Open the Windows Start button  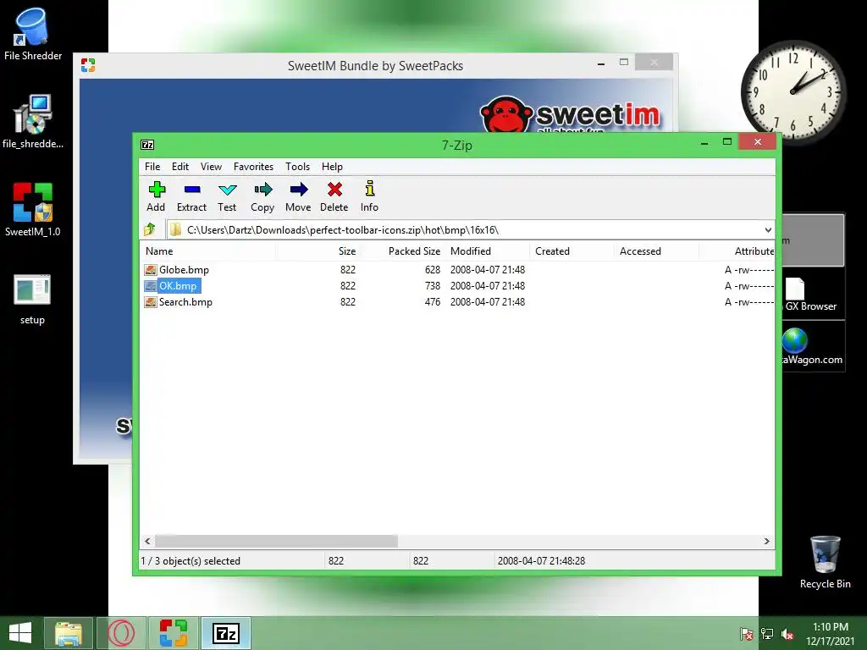20,633
